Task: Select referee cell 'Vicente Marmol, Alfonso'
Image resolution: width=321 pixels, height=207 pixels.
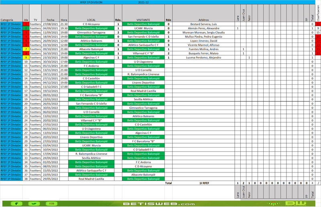Action: (203, 45)
